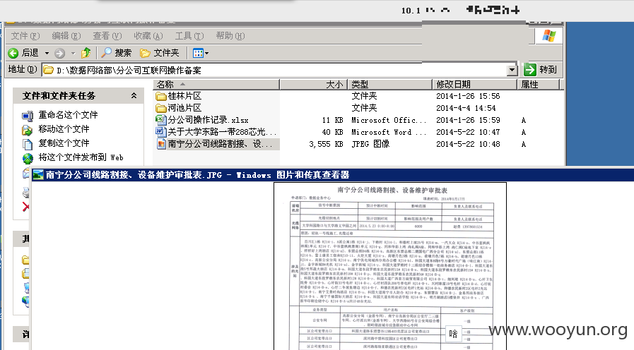The image size is (634, 350).
Task: Sort by 名称 column header
Action: 216,85
